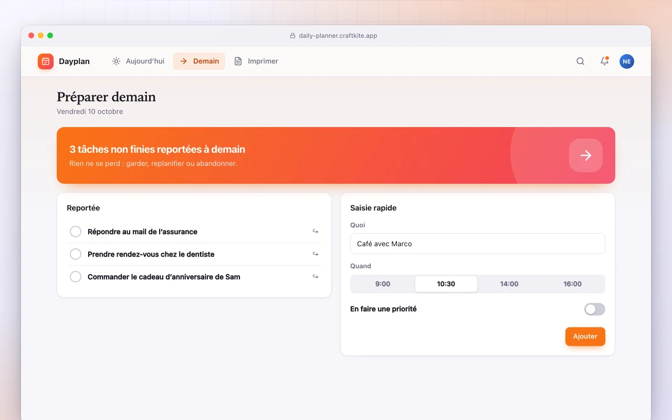Click the Quoi input field with Café avec Marco
This screenshot has height=420, width=672.
click(x=478, y=244)
